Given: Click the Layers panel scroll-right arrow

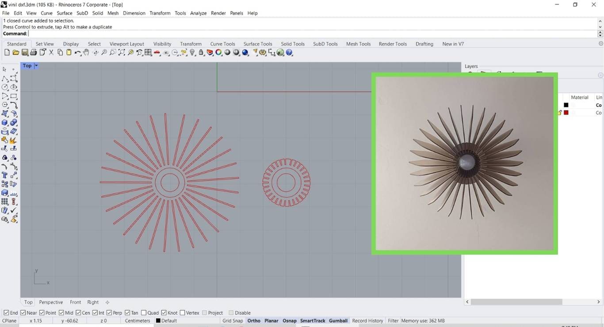Looking at the screenshot, I should [599, 302].
